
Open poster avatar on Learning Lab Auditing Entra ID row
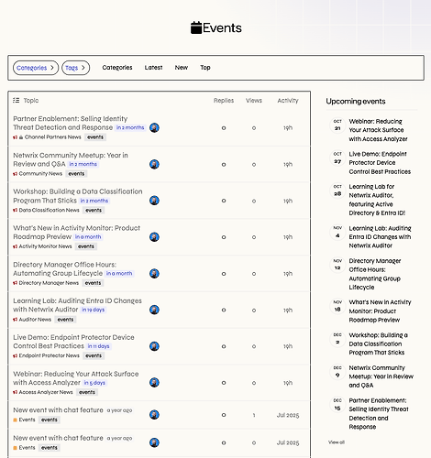(x=154, y=310)
